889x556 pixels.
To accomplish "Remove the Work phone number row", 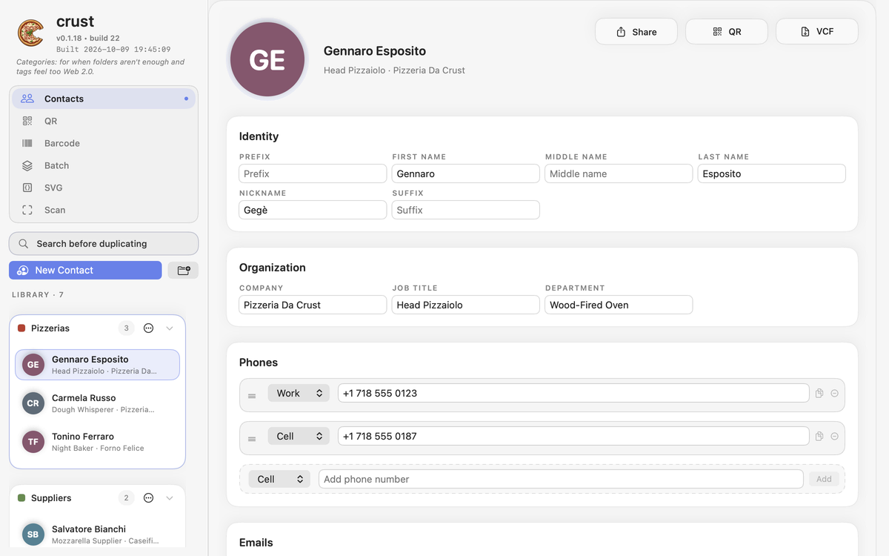I will click(x=835, y=394).
